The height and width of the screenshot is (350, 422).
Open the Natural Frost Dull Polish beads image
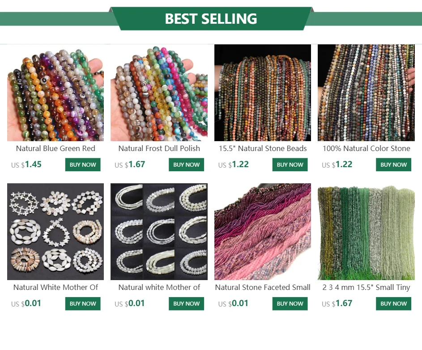coord(159,93)
